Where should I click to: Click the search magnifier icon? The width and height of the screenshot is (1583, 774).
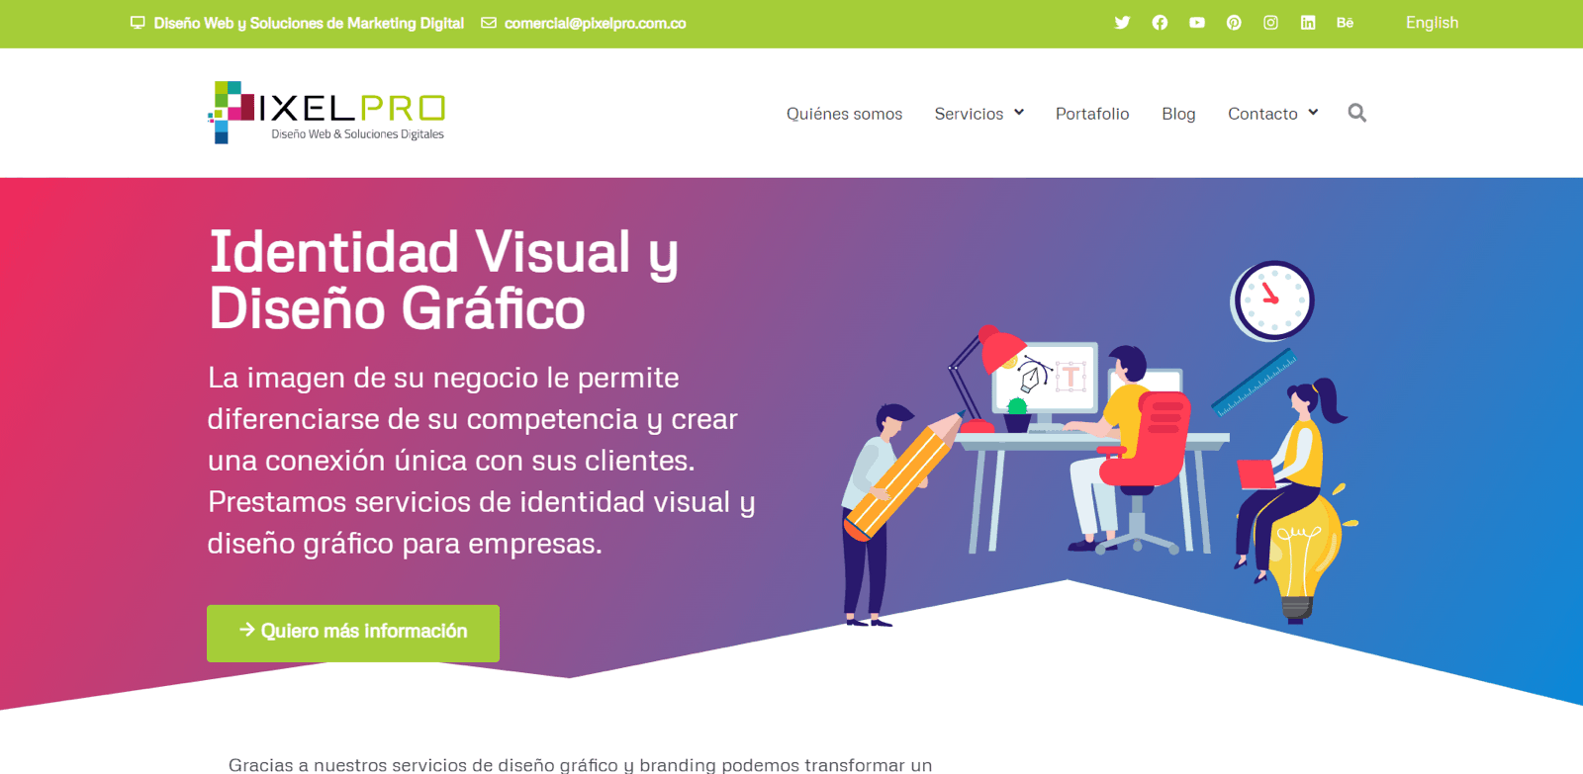1357,113
